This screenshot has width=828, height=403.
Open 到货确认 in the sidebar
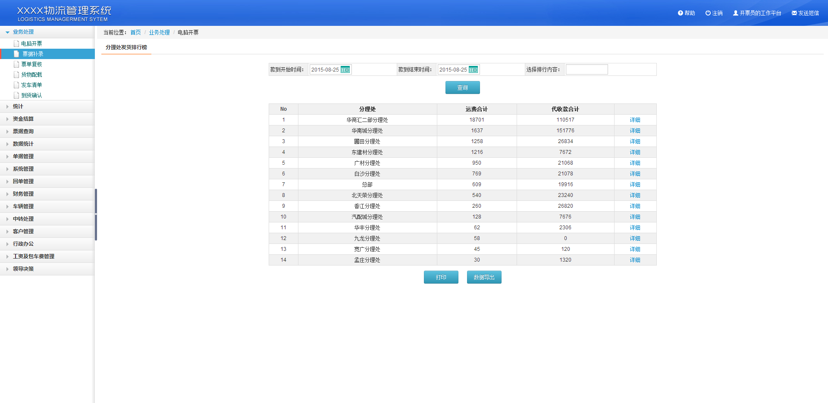click(x=31, y=95)
